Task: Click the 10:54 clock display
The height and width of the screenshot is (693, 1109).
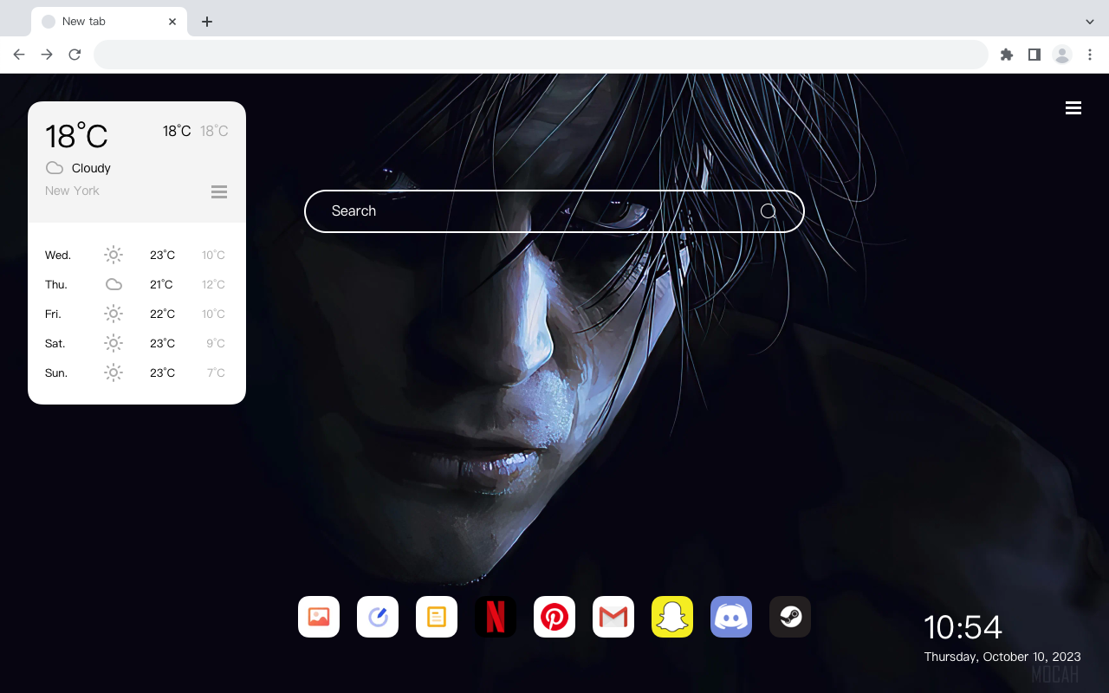Action: (963, 627)
